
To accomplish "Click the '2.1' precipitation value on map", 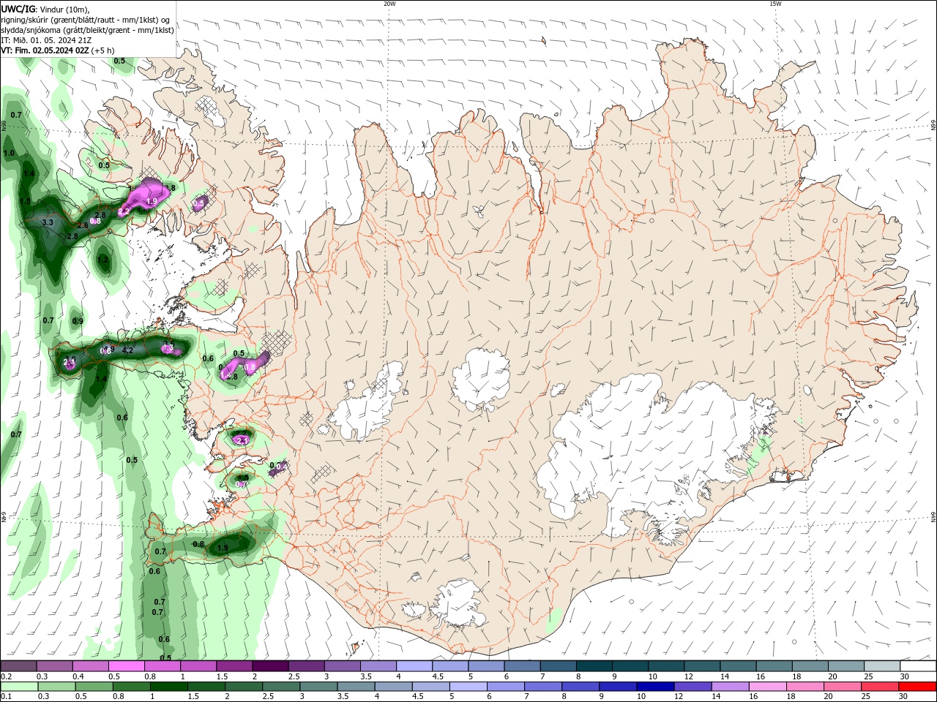I will pyautogui.click(x=242, y=439).
